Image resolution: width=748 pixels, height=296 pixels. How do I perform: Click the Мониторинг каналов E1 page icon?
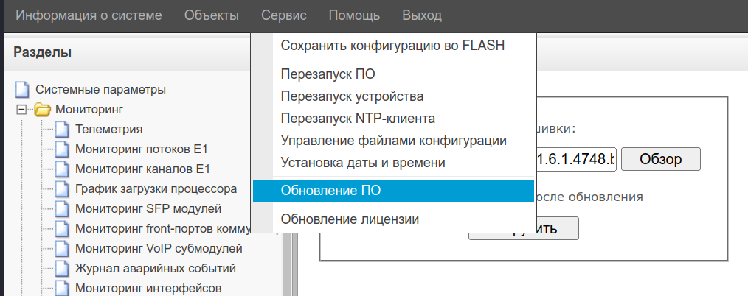tap(63, 170)
